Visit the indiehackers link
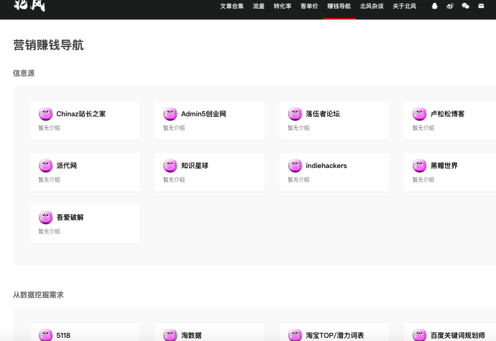 (x=326, y=166)
